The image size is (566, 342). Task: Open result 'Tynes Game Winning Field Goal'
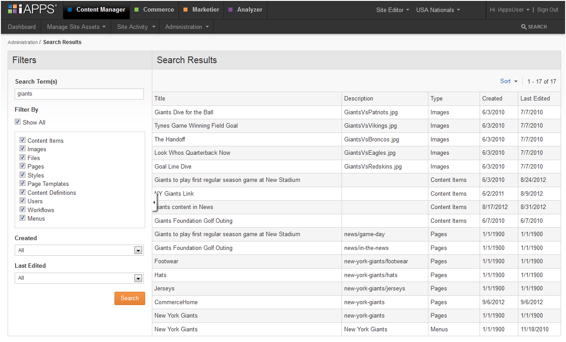[196, 126]
